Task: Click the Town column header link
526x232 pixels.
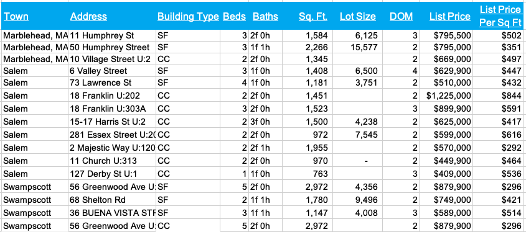Action: [16, 17]
